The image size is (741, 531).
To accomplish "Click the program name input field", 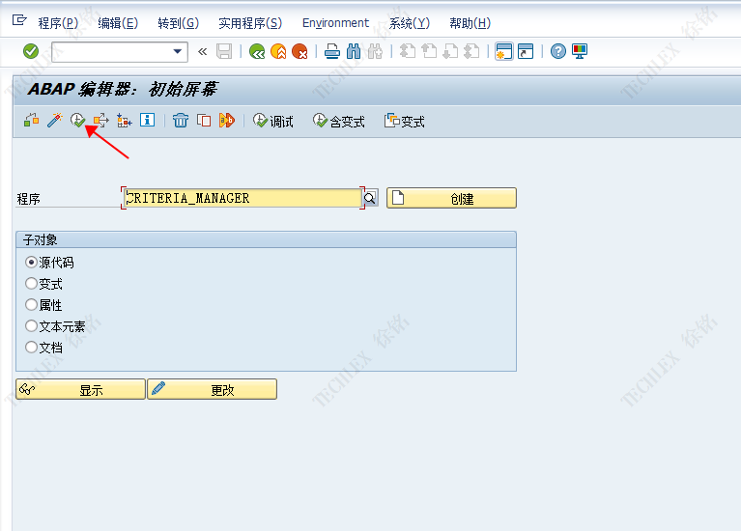I will (x=242, y=198).
